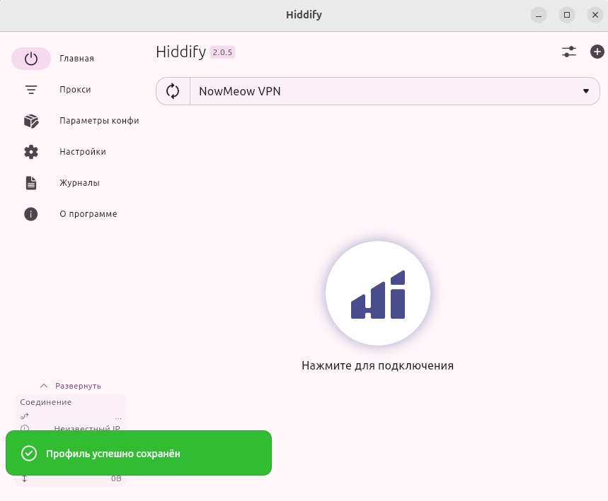Go to the Прокси menu item

point(75,90)
